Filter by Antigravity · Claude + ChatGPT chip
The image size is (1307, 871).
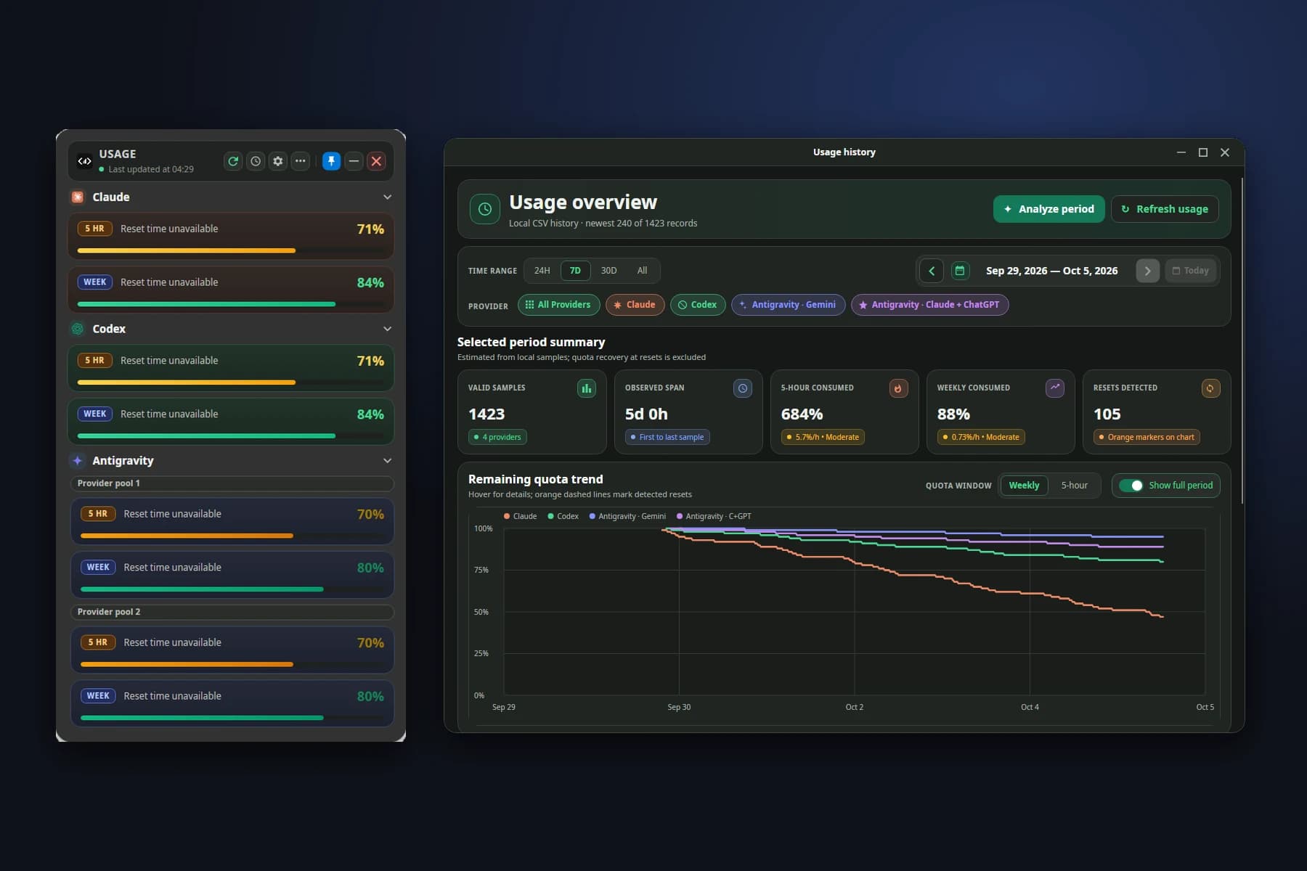(929, 305)
